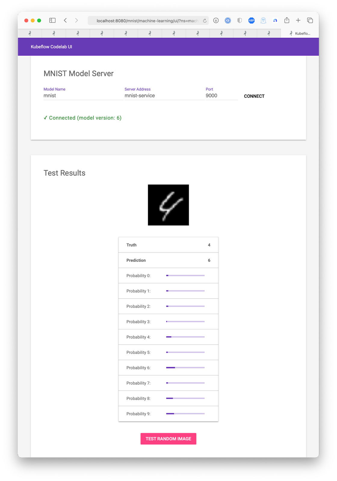
Task: Click the Probability 6 progress bar
Action: pos(185,368)
